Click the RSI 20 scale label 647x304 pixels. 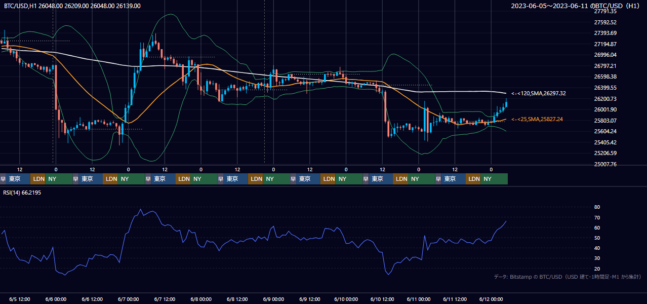point(597,269)
